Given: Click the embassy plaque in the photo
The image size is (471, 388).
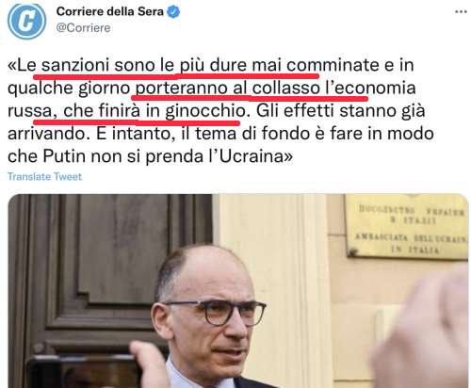Looking at the screenshot, I should (407, 227).
